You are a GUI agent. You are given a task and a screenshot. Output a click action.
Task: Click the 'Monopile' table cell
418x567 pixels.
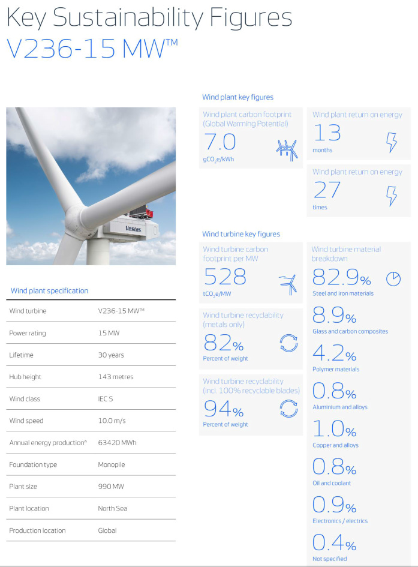[x=112, y=464]
